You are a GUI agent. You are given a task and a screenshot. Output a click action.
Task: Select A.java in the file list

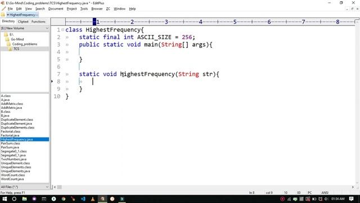(x=5, y=100)
